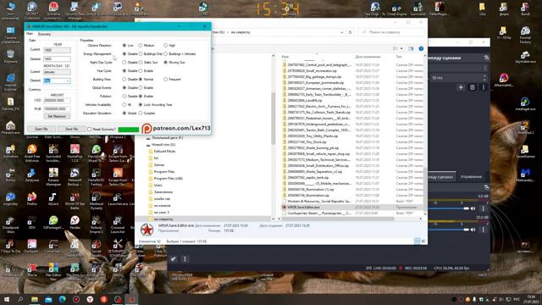Select keymaker.exe desktop icon
This screenshot has height=305, width=542.
click(525, 57)
